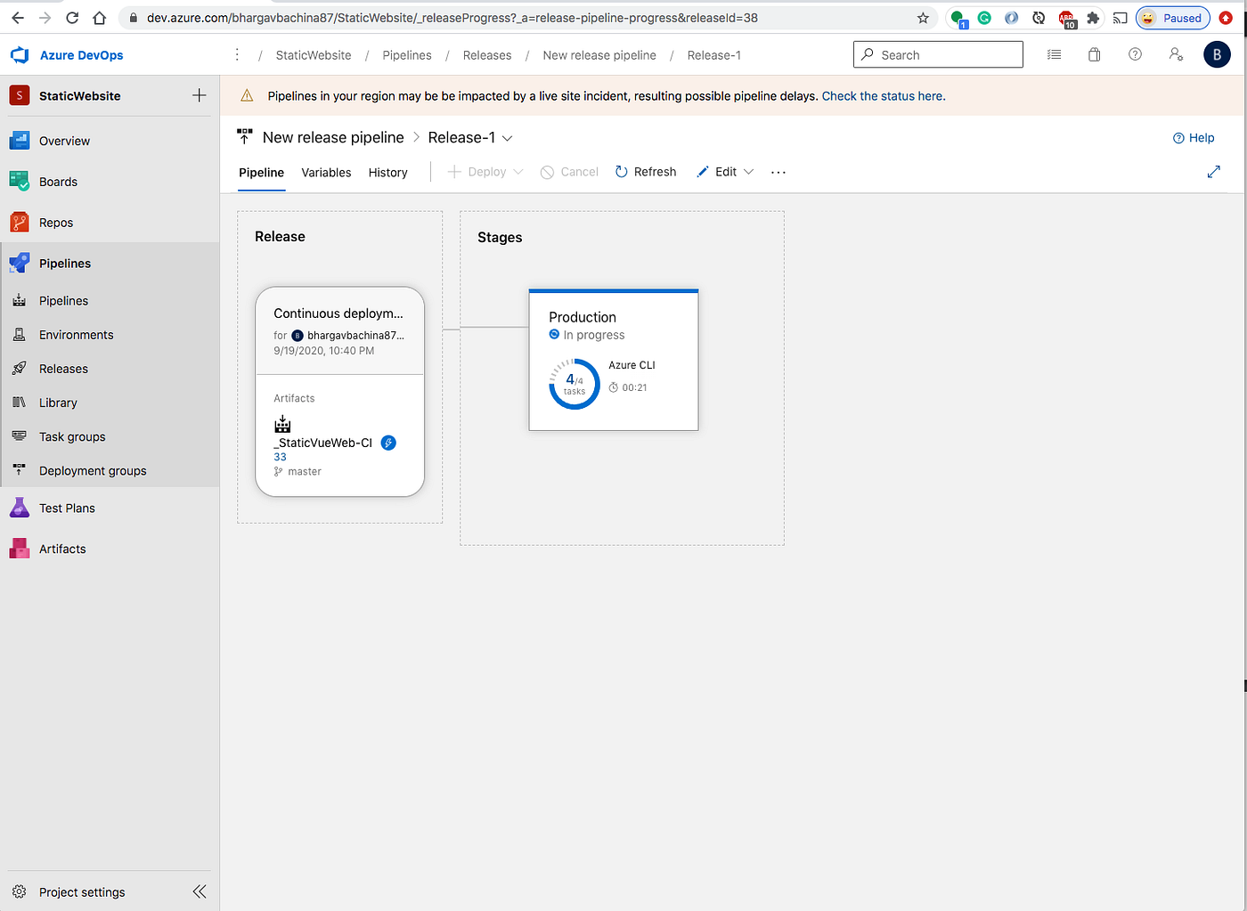Image resolution: width=1247 pixels, height=911 pixels.
Task: Collapse the Project settings sidebar
Action: coord(200,891)
